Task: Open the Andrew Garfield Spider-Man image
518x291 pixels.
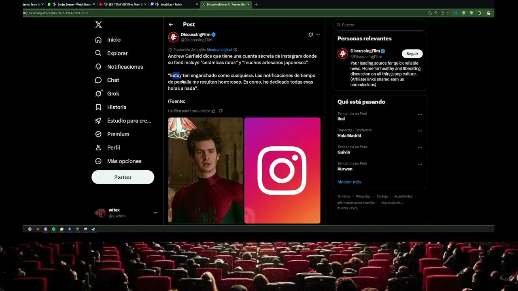Action: click(206, 171)
